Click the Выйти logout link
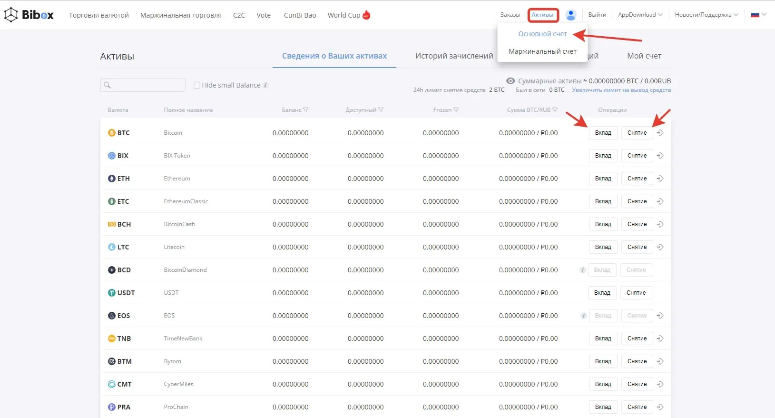This screenshot has height=418, width=775. click(597, 15)
